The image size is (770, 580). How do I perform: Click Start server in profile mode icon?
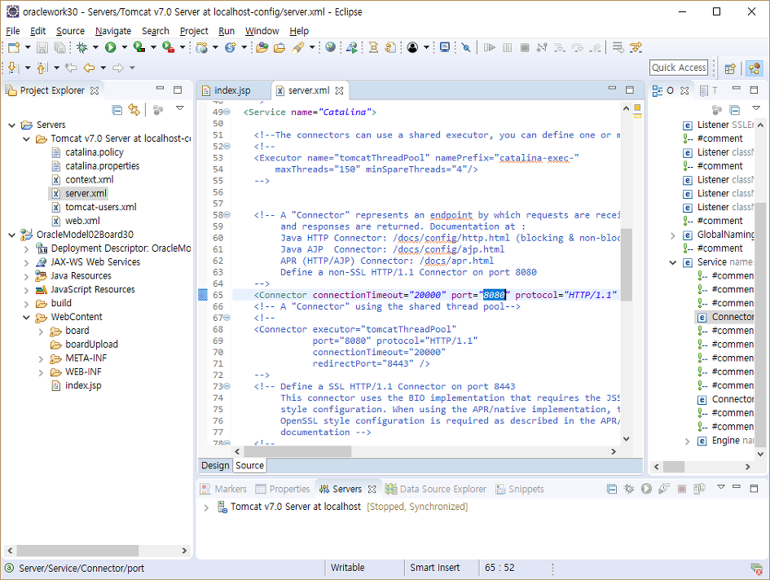[x=664, y=489]
